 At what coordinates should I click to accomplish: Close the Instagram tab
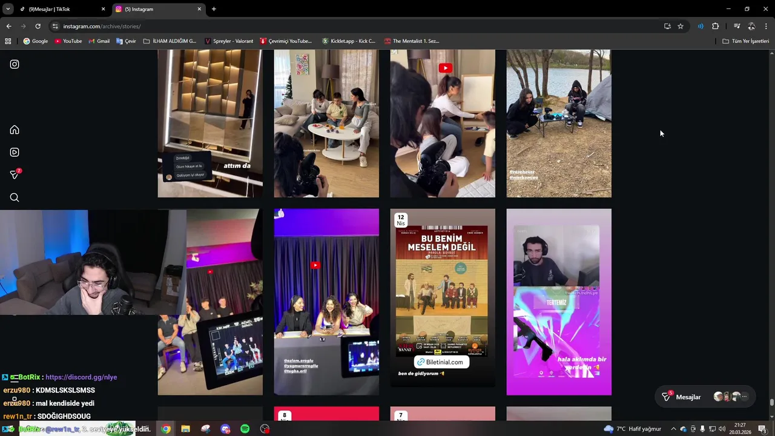(x=199, y=9)
